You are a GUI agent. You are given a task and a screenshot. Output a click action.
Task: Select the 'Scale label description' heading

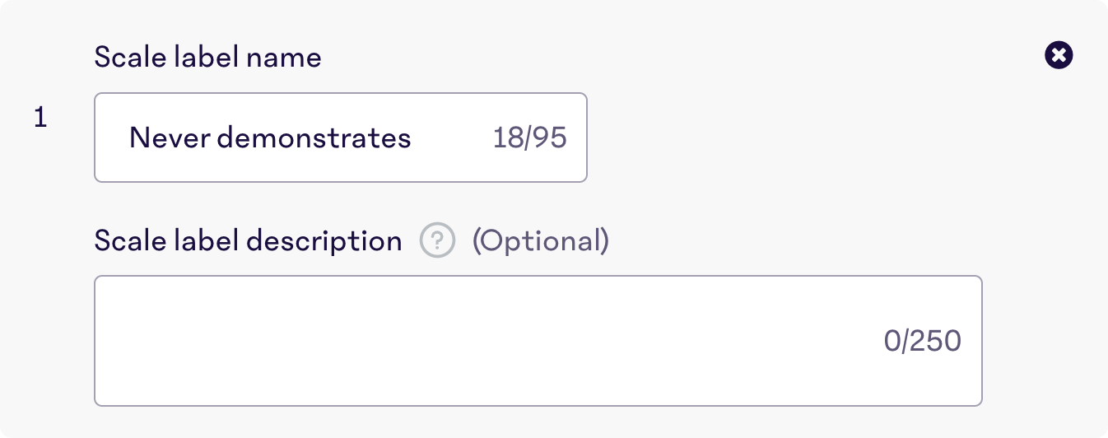pos(248,241)
